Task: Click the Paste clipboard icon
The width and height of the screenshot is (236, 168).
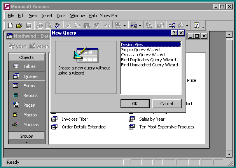Action: [87, 26]
